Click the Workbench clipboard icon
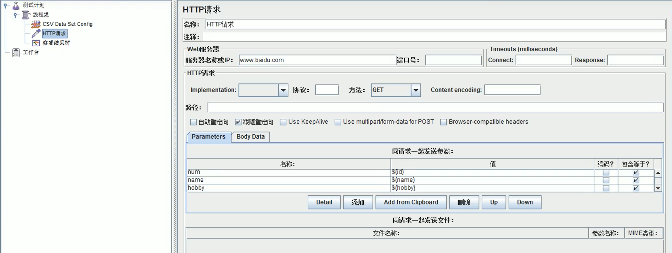672x253 pixels. click(16, 53)
